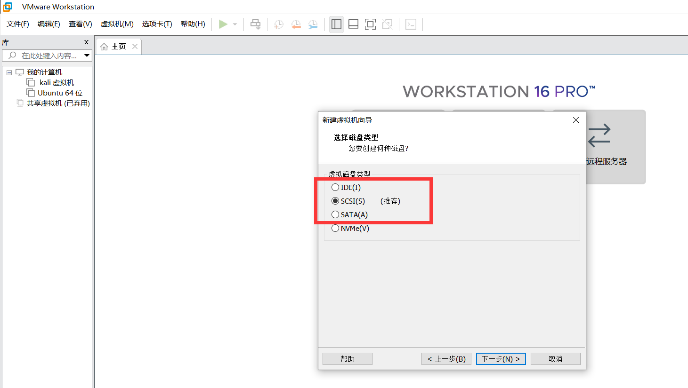This screenshot has height=388, width=688.
Task: Click the Unity mode toolbar icon
Action: 388,24
